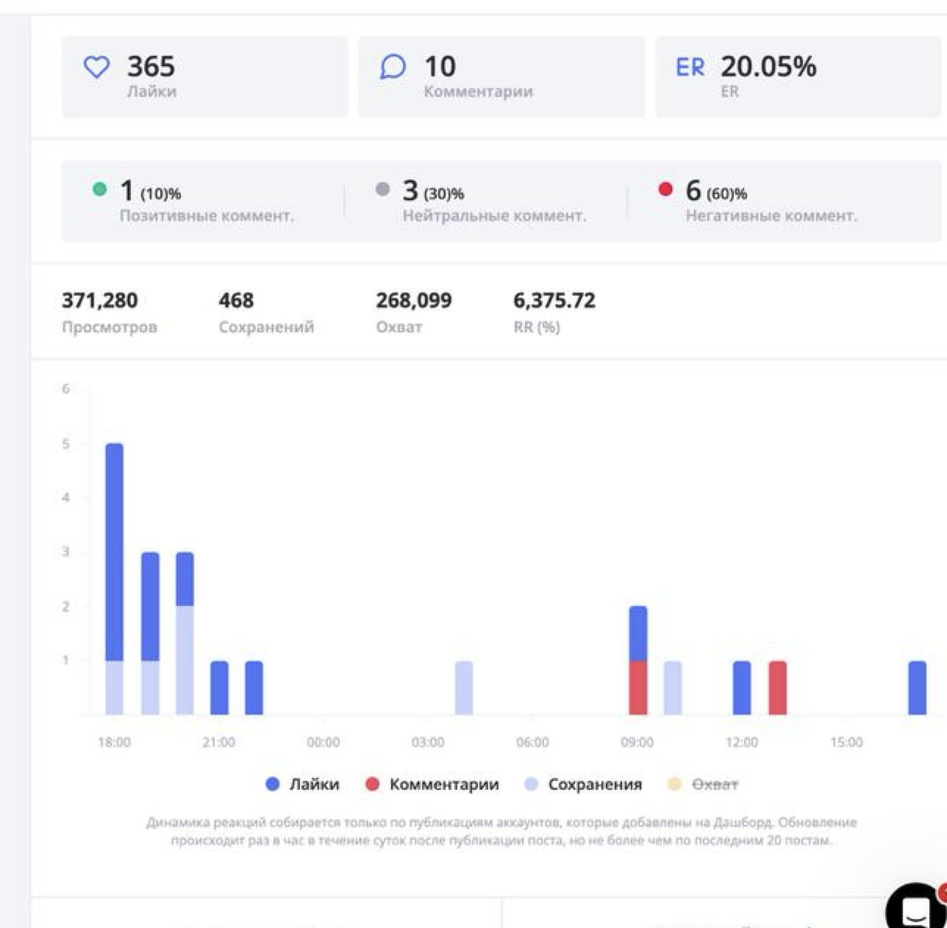Viewport: 947px width, 928px height.
Task: Toggle Комментарии series in chart legend
Action: coord(443,785)
